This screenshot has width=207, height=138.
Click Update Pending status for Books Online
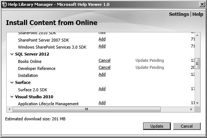(x=150, y=60)
